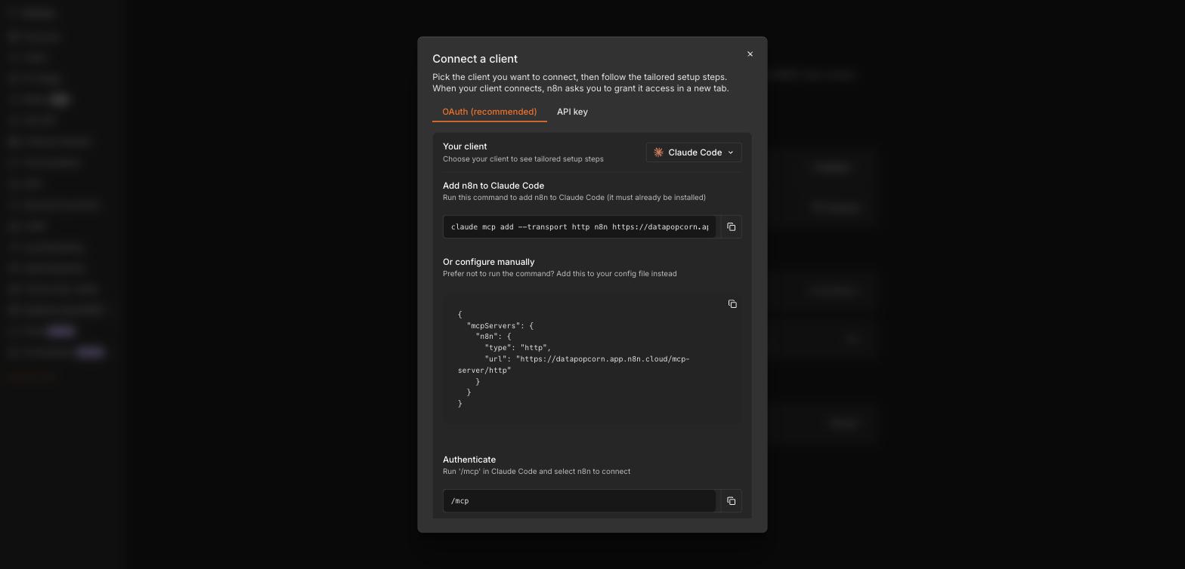Viewport: 1185px width, 569px height.
Task: Click the 'Run '/mcp' in Claude Code' instruction text
Action: point(537,472)
